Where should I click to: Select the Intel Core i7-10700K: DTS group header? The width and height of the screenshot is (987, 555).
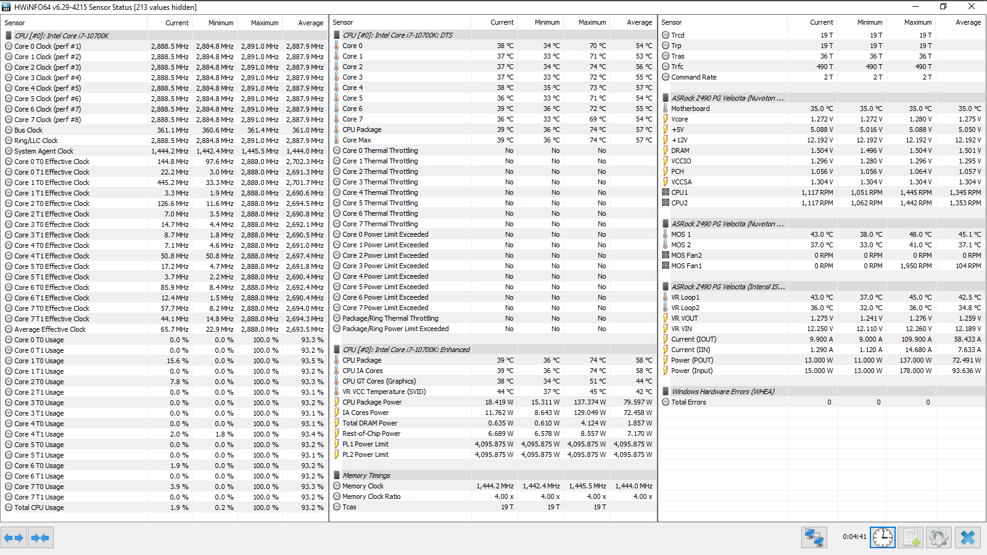pyautogui.click(x=493, y=35)
